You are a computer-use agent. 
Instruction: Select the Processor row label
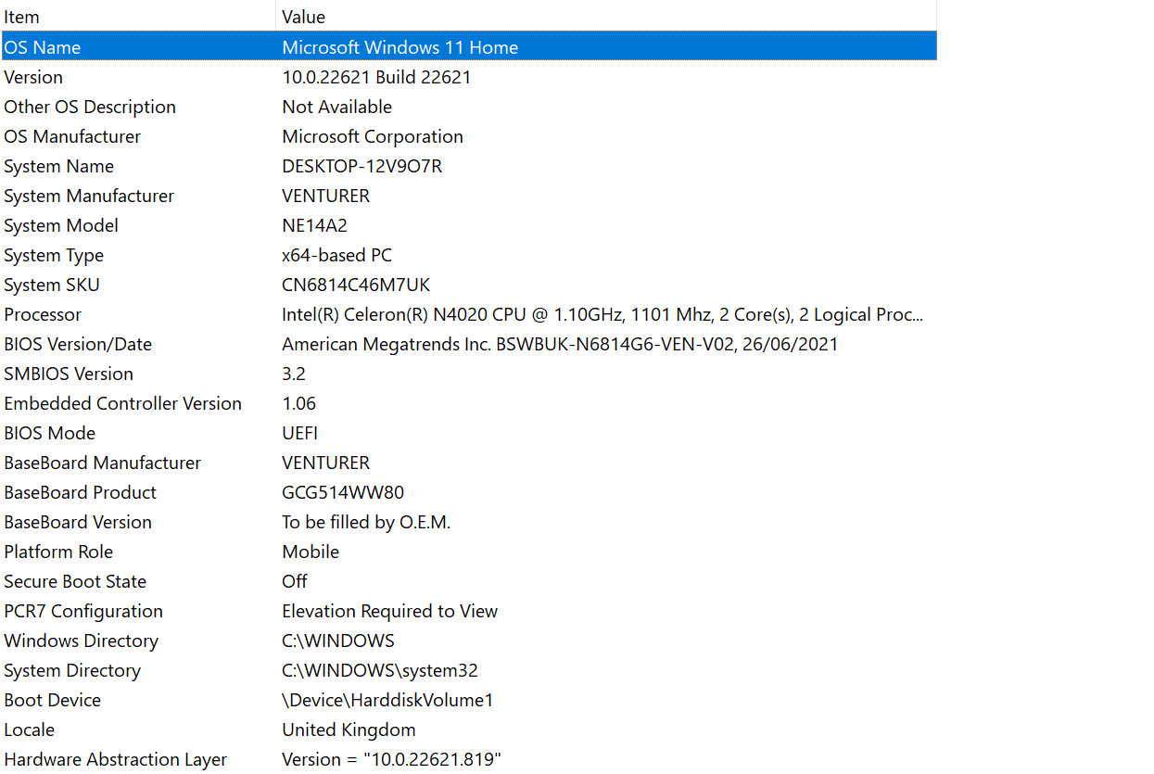[43, 314]
